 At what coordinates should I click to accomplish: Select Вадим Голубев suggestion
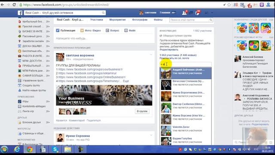(x=186, y=141)
